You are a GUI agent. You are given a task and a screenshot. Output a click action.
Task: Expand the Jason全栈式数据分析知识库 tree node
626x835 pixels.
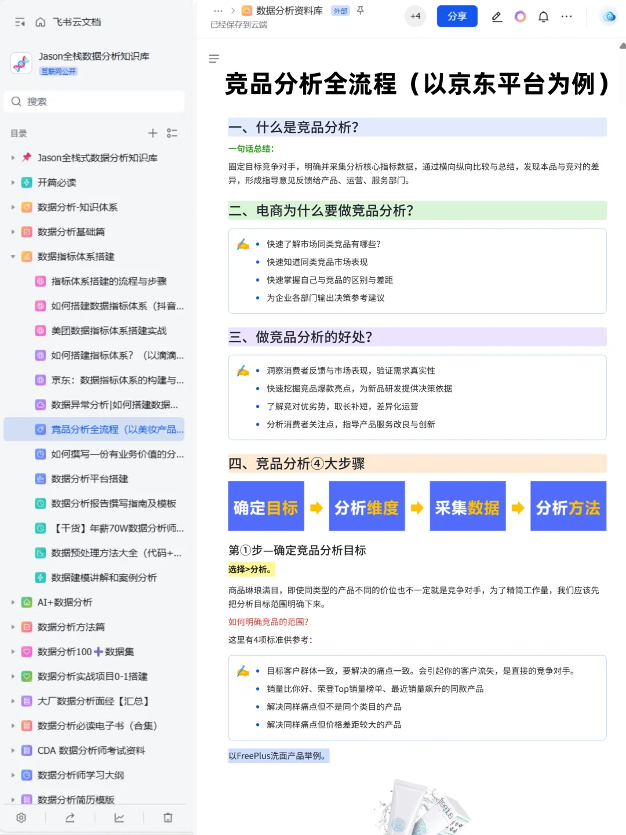tap(13, 158)
